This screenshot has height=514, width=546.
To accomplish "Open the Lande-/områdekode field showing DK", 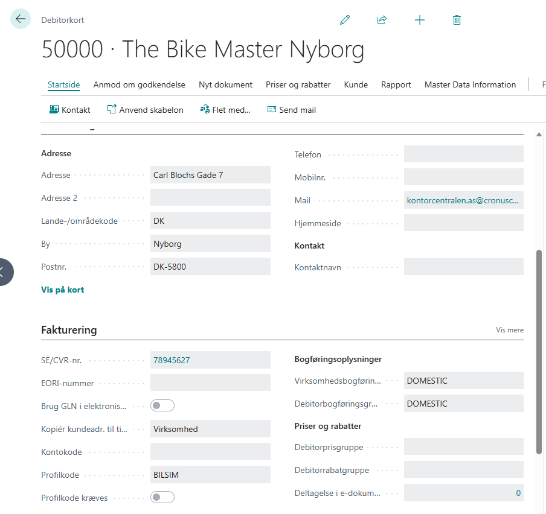I will 210,221.
